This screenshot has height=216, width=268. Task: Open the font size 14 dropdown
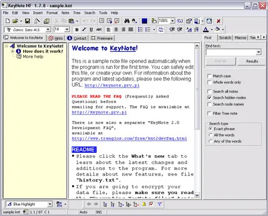tap(67, 30)
